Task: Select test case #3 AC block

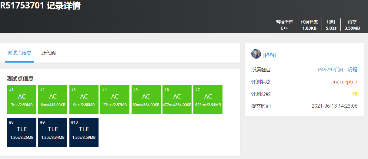Action: 84,100
